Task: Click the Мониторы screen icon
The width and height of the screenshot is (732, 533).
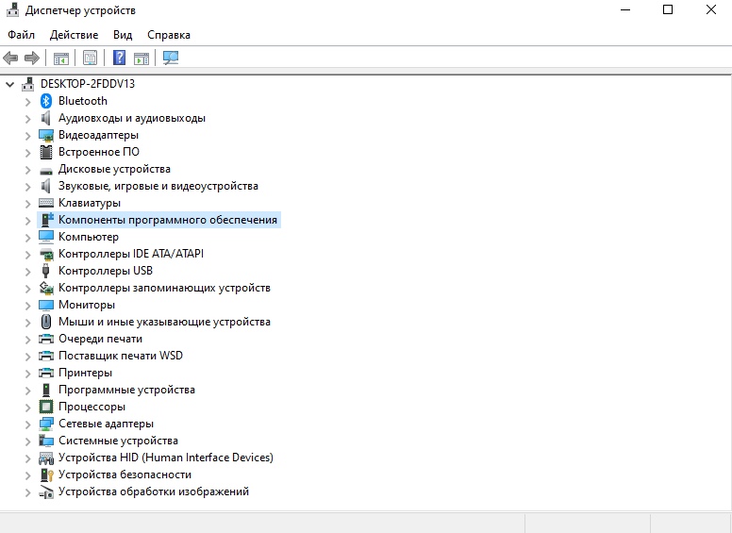Action: click(x=45, y=305)
